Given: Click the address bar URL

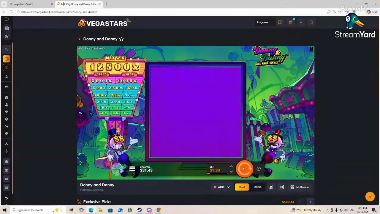Looking at the screenshot, I should pos(59,12).
